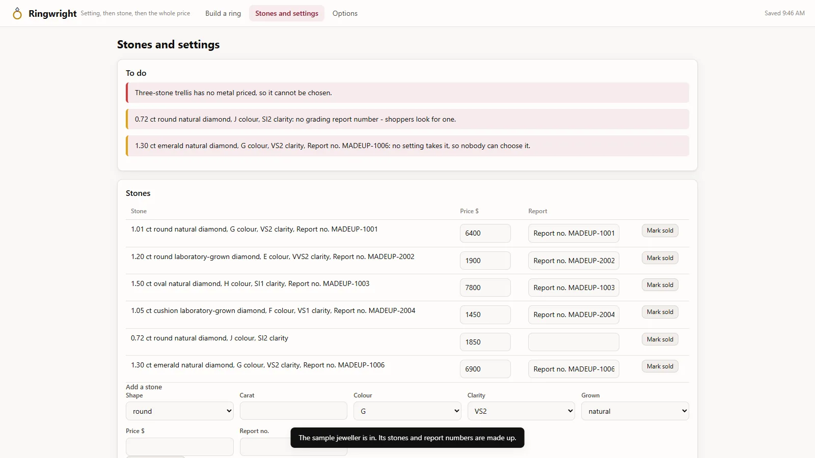Click the no setting takes it to-do
Image resolution: width=815 pixels, height=458 pixels.
tap(407, 146)
